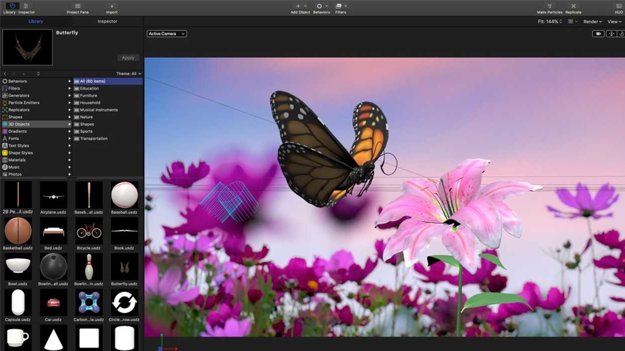Click the orbit camera control icon
The width and height of the screenshot is (625, 351).
point(621,34)
